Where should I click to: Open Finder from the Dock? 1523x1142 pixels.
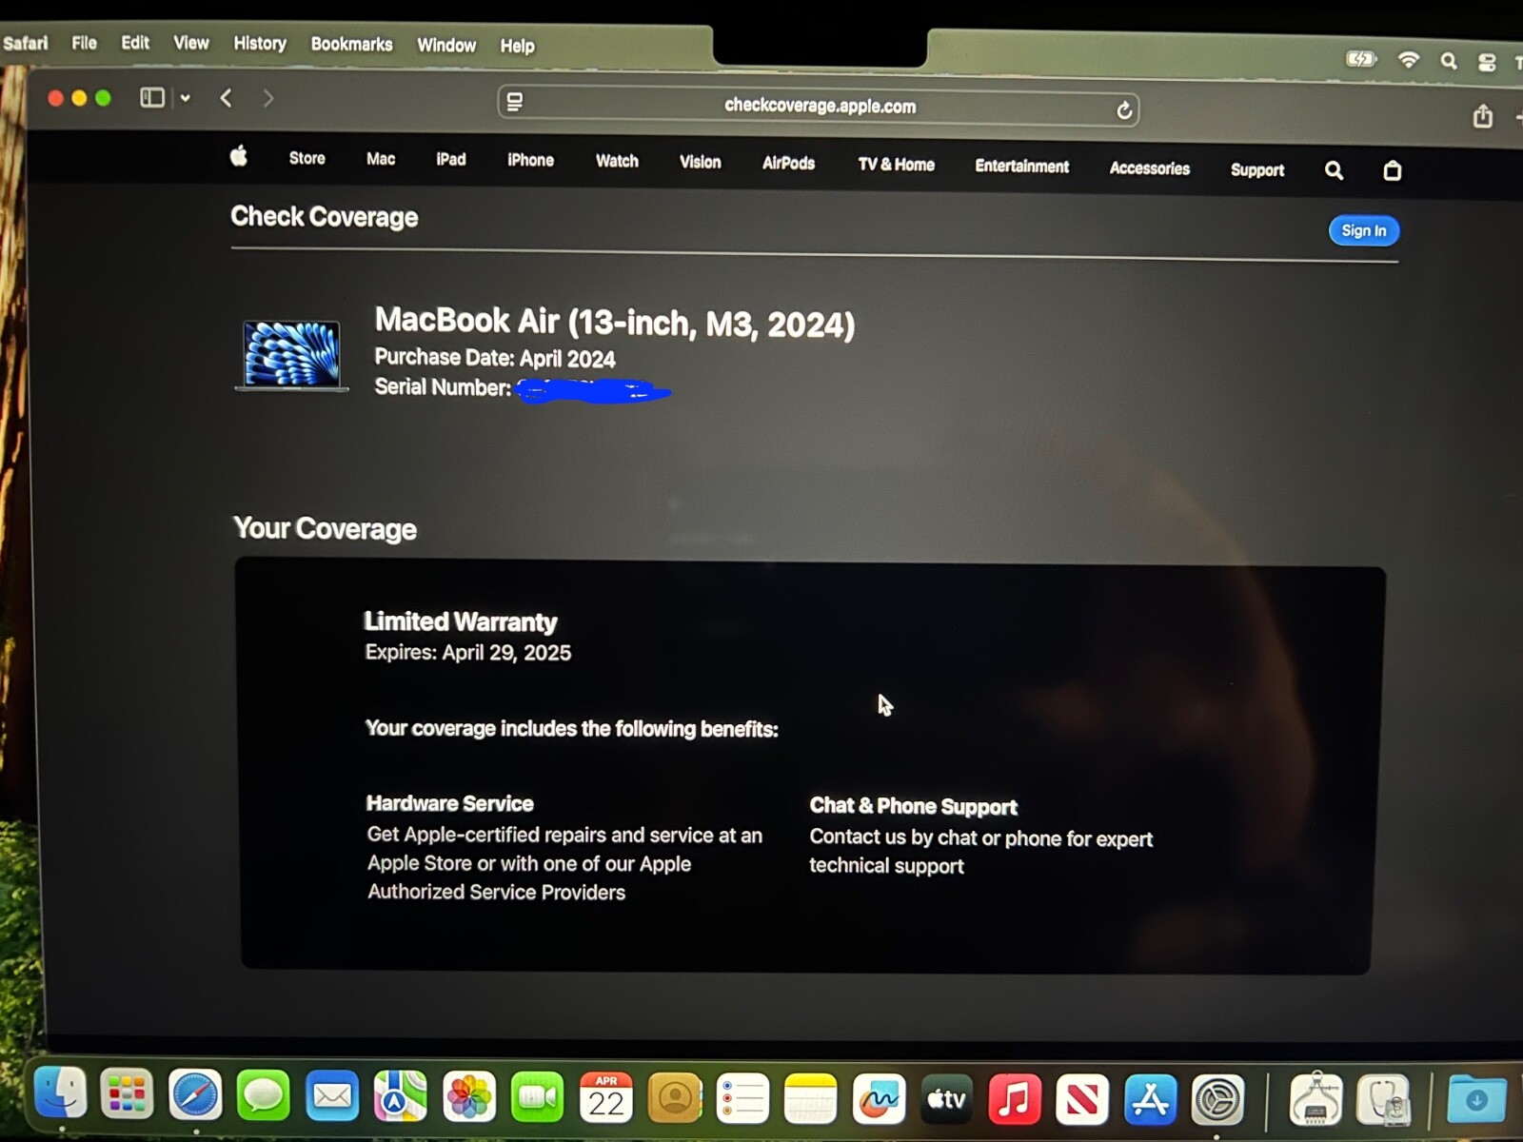pos(60,1093)
